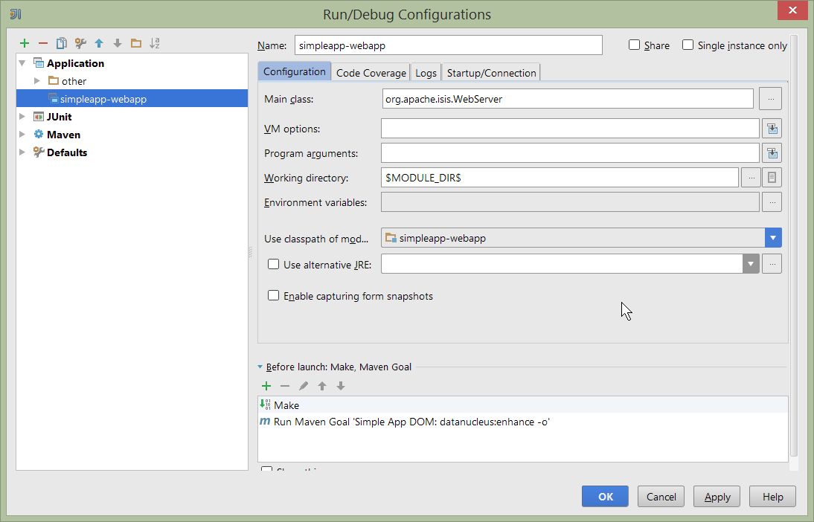Click the Apply button
This screenshot has width=814, height=522.
pyautogui.click(x=717, y=497)
